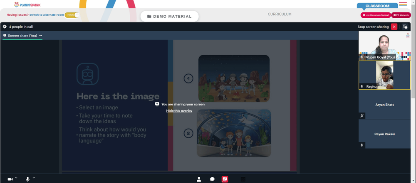Click 'Having issues?' text
416x183 pixels.
(x=17, y=15)
